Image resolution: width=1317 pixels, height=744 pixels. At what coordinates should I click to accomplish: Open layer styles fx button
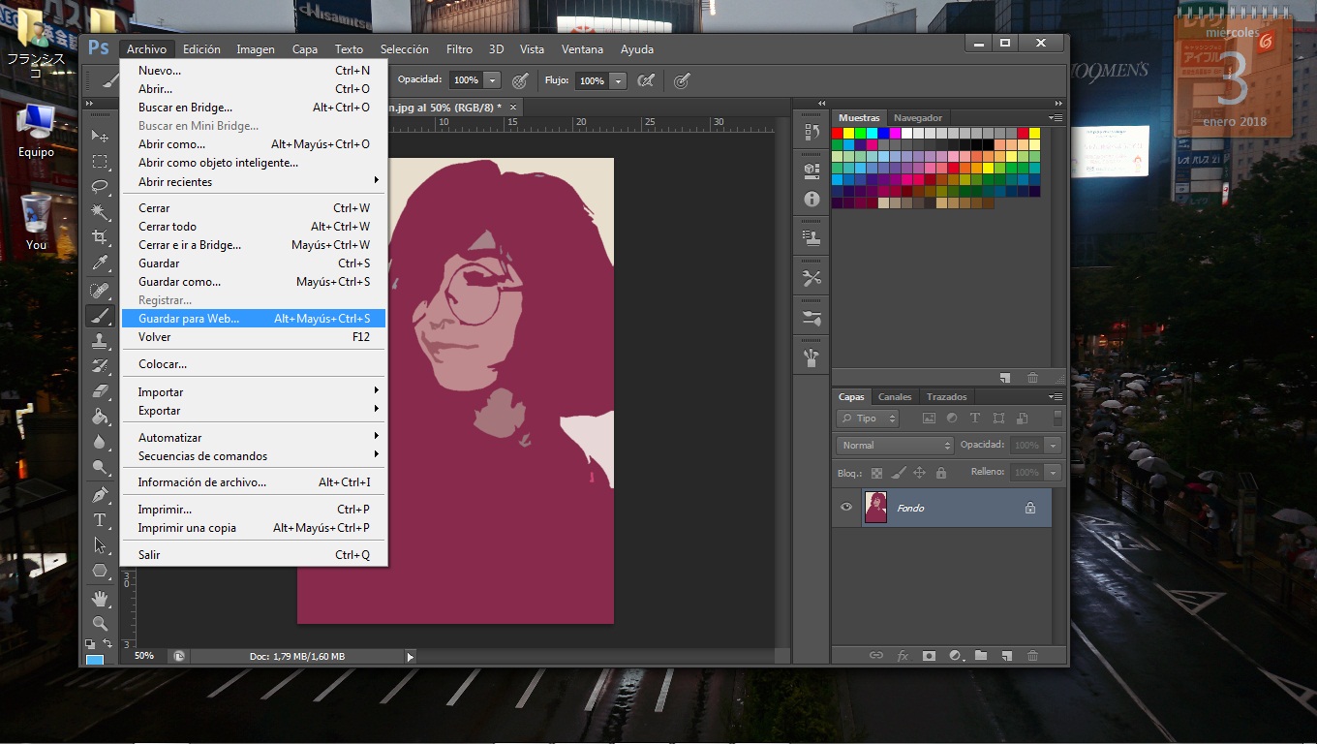903,656
